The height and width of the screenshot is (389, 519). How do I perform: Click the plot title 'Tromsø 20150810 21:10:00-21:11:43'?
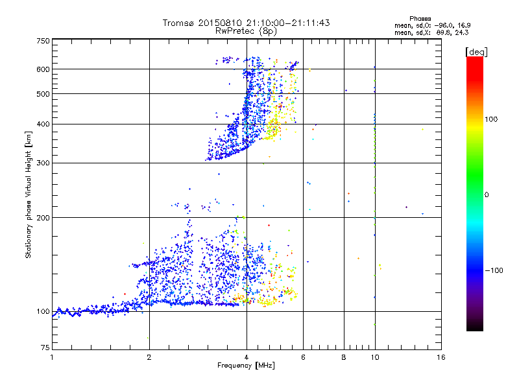click(246, 23)
